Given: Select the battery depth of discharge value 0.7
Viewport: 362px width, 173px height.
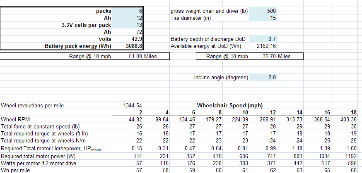Looking at the screenshot, I should (263, 39).
